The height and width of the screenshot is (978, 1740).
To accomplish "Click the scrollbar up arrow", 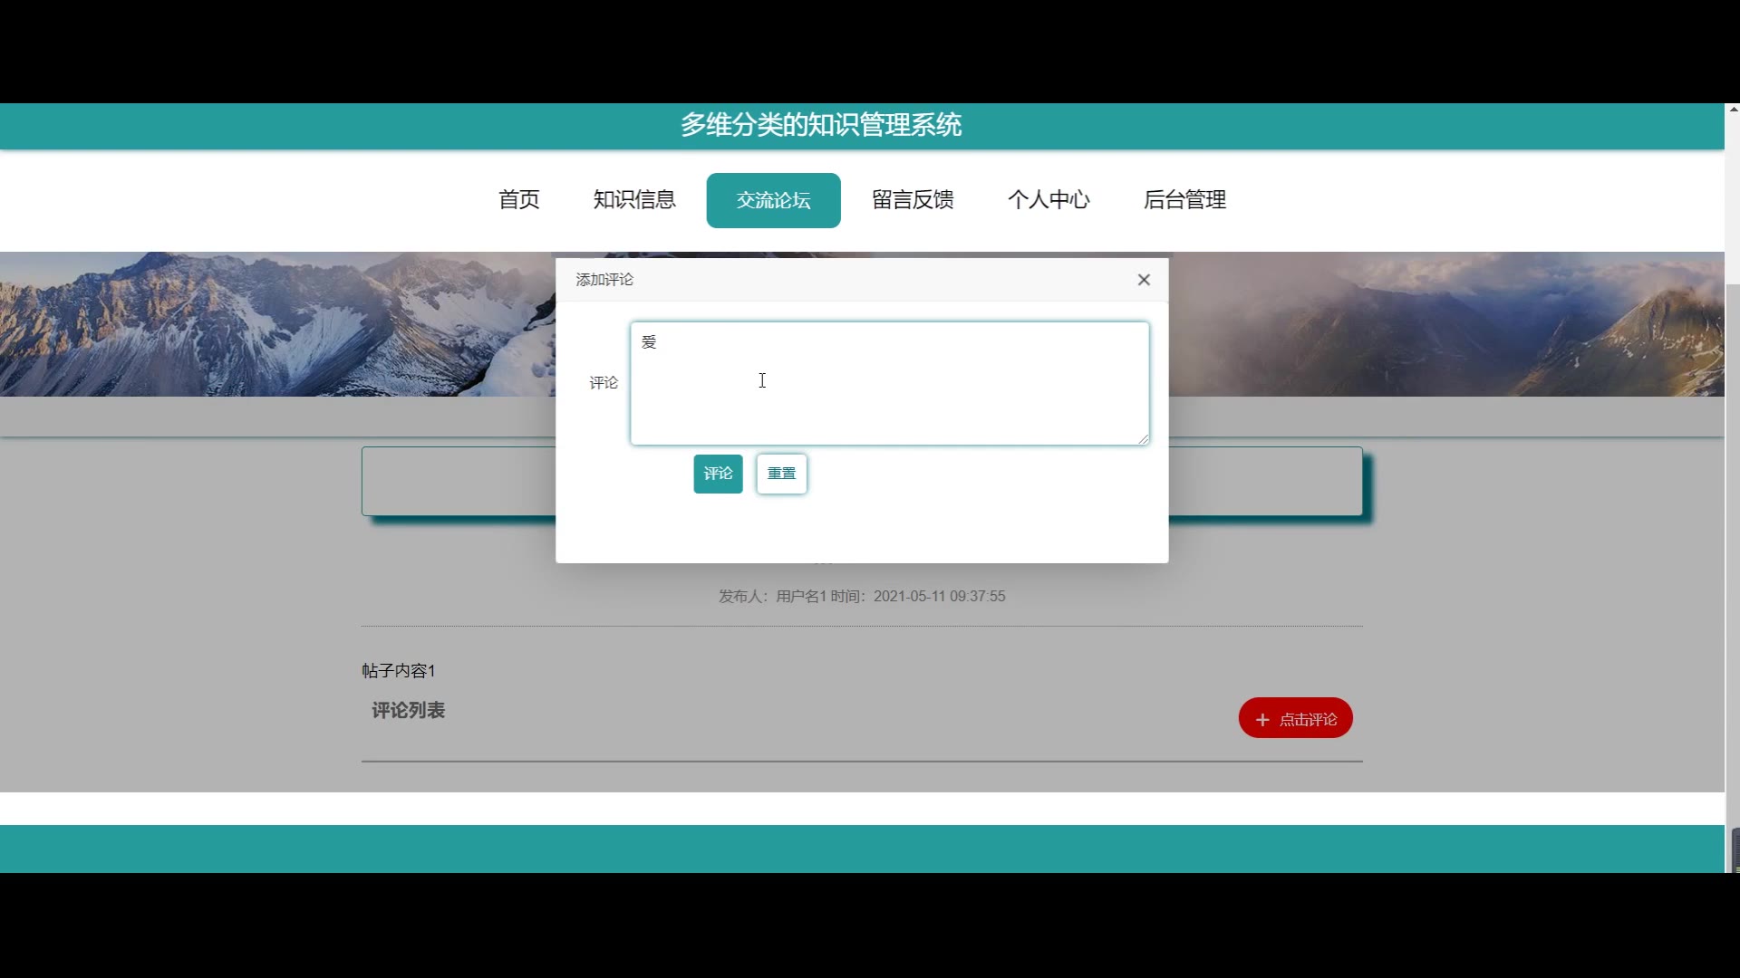I will pos(1732,110).
